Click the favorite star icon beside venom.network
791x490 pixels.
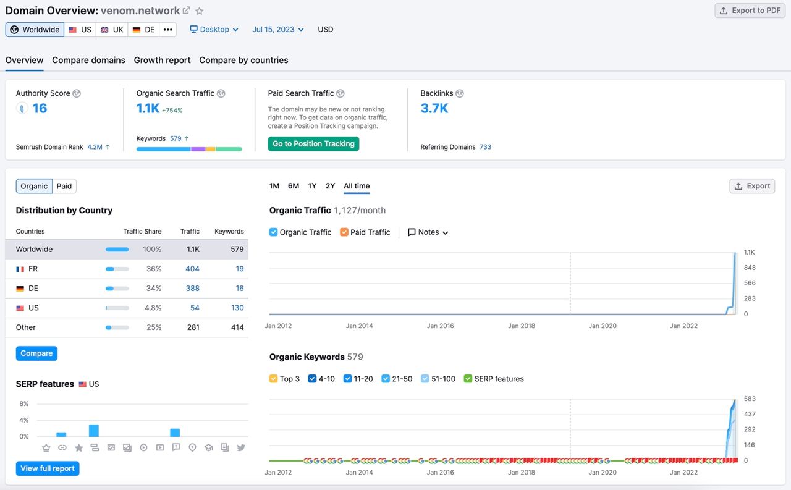point(199,11)
